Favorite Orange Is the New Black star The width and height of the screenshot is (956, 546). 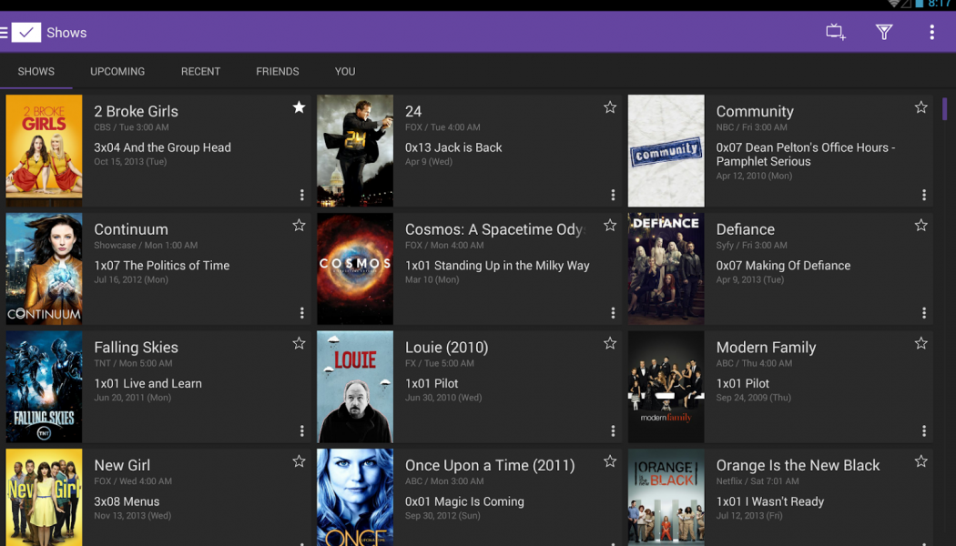pos(920,462)
